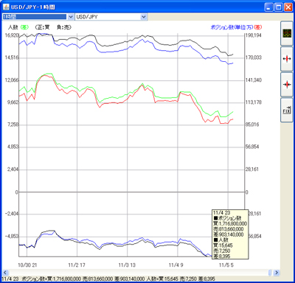Click the 11/4 23 data tooltip box
The width and height of the screenshot is (295, 283).
230,234
